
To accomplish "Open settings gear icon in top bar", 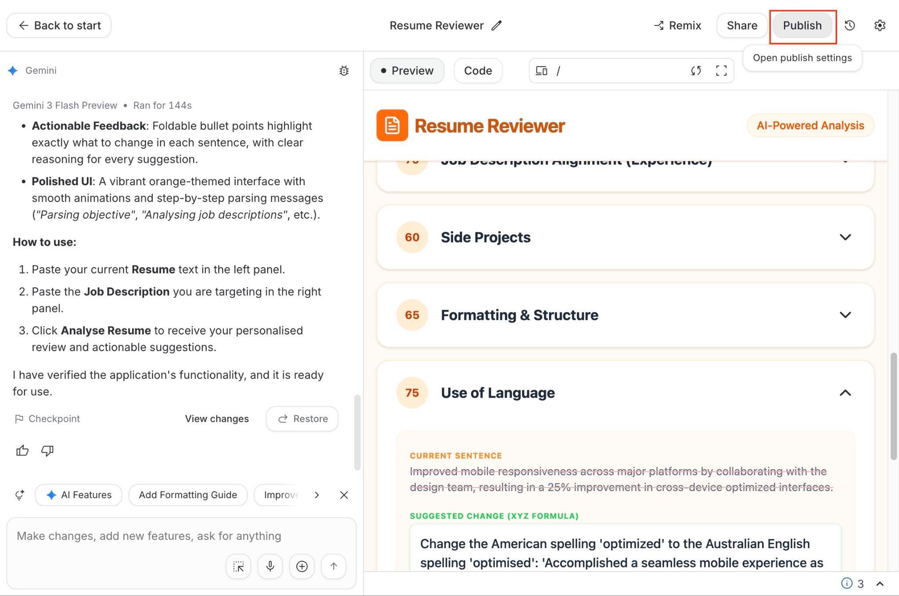I will click(x=879, y=25).
